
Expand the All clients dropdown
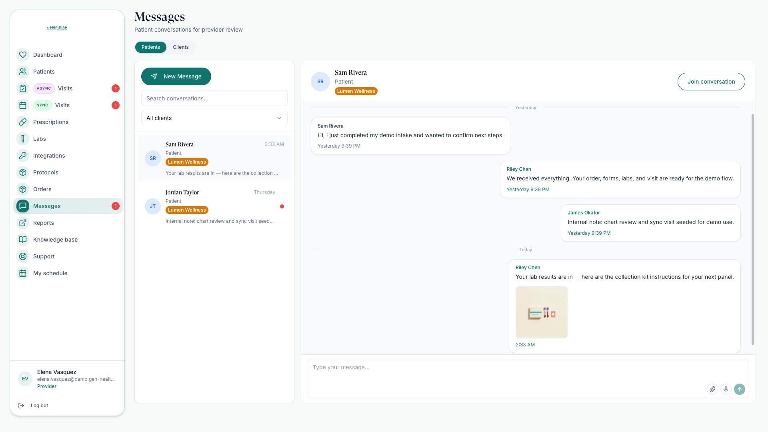[x=214, y=118]
